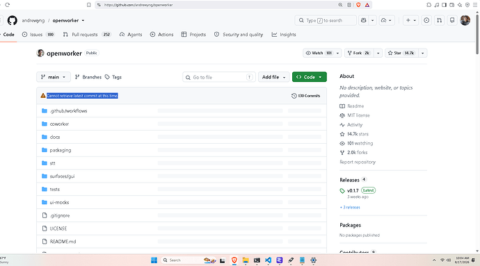Open the Copilot dropdown arrow
Image resolution: width=480 pixels, height=266 pixels.
373,20
